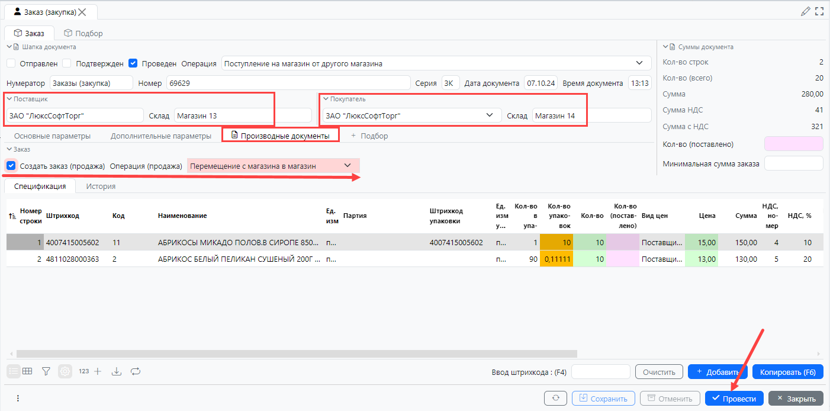Toggle fullscreen icon at top right

click(x=819, y=11)
